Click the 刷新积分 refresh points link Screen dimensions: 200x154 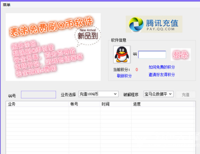[x=124, y=76]
